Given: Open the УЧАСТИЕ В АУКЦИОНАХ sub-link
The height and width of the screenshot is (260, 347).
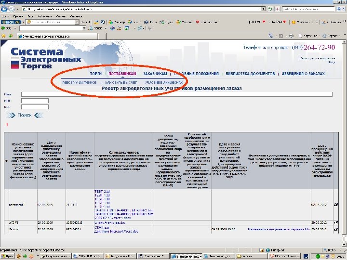Looking at the screenshot, I should tap(164, 83).
